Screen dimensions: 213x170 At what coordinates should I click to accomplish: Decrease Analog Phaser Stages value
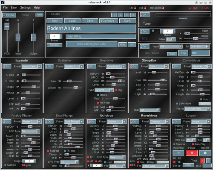tap(24, 161)
